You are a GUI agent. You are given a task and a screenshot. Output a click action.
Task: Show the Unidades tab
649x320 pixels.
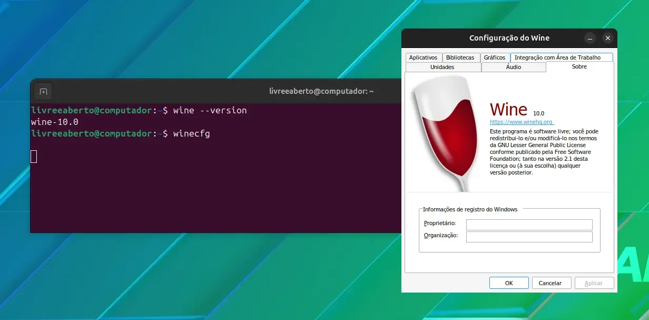(x=442, y=67)
